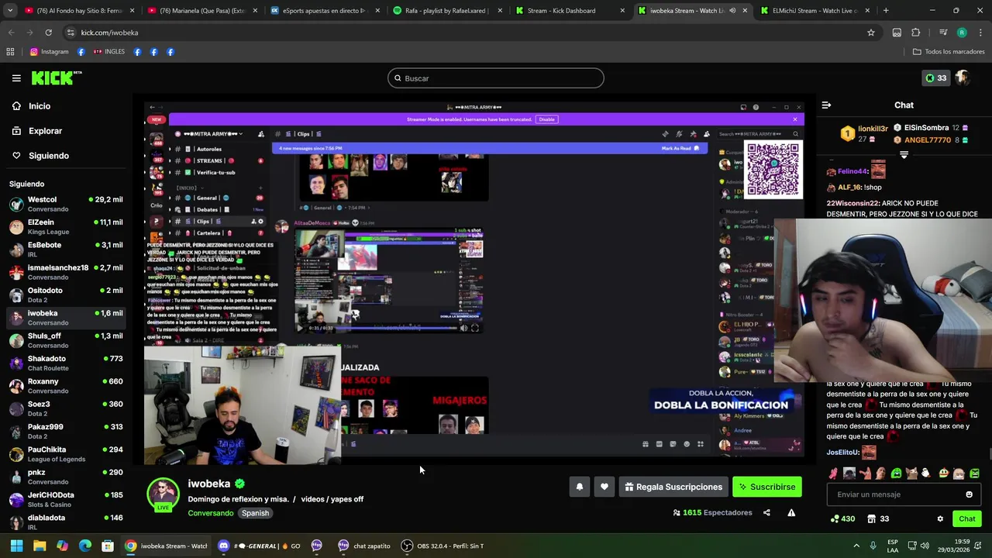Viewport: 992px width, 558px height.
Task: Expand the pinned leaderboard chevron in chat
Action: (904, 155)
